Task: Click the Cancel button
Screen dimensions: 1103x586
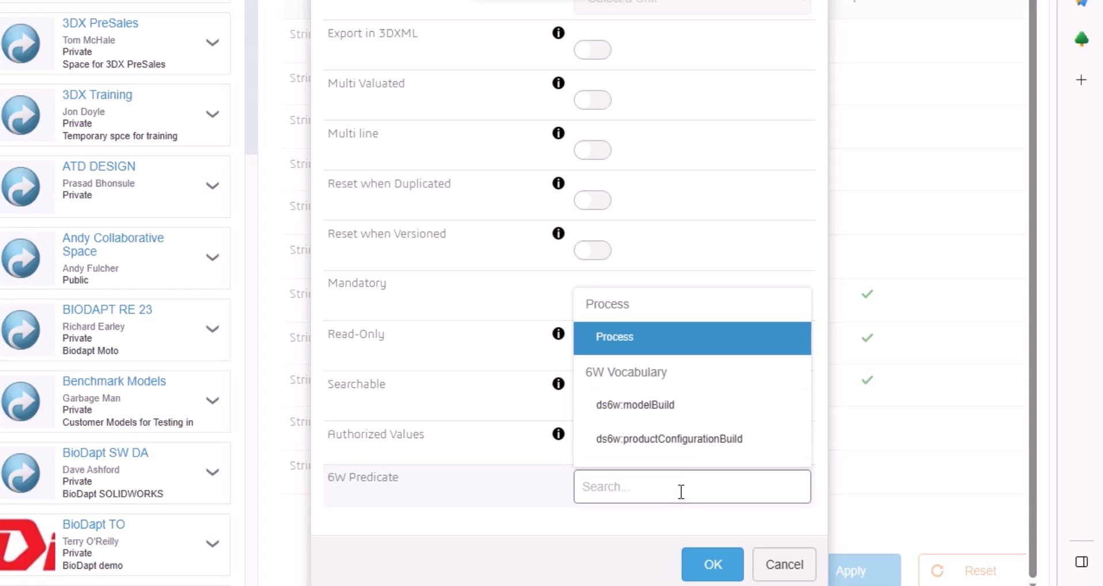Action: pos(784,565)
